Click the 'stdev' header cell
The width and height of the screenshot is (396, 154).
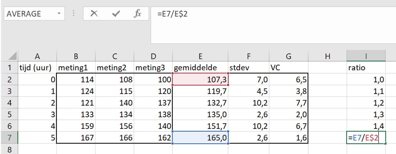click(x=248, y=68)
